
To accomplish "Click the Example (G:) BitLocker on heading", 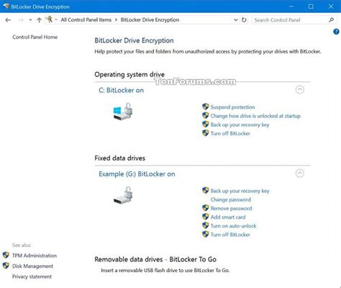I will 137,174.
